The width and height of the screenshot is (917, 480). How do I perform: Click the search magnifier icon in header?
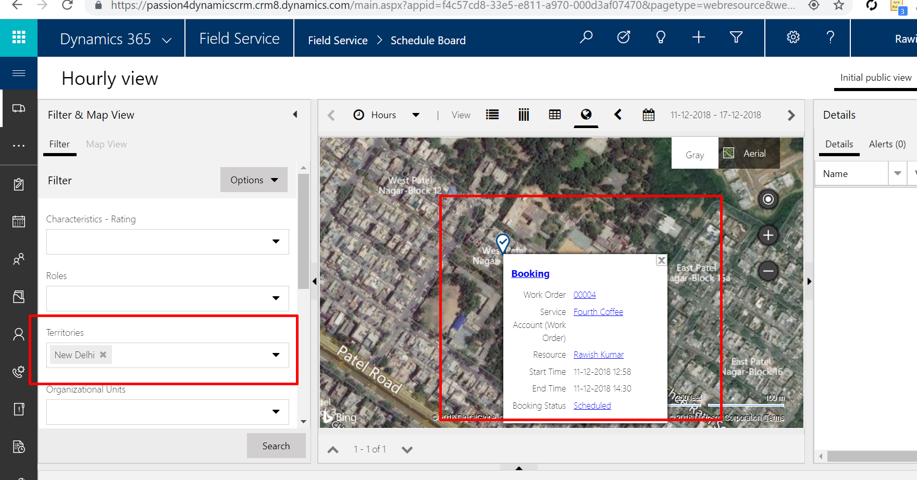[x=586, y=37]
